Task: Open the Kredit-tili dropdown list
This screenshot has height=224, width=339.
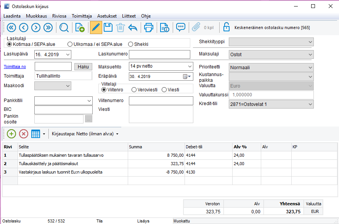Action: click(309, 104)
